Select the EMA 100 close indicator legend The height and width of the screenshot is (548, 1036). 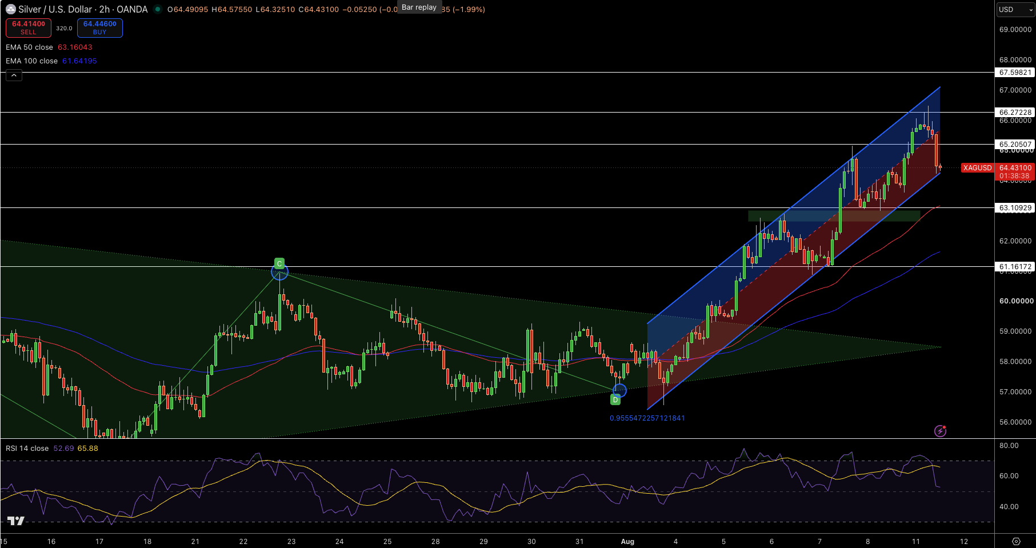click(x=31, y=61)
